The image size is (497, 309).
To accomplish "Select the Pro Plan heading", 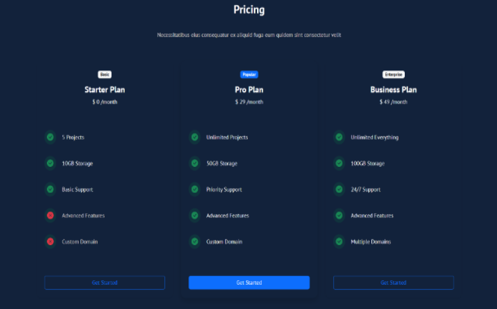I will (x=249, y=90).
